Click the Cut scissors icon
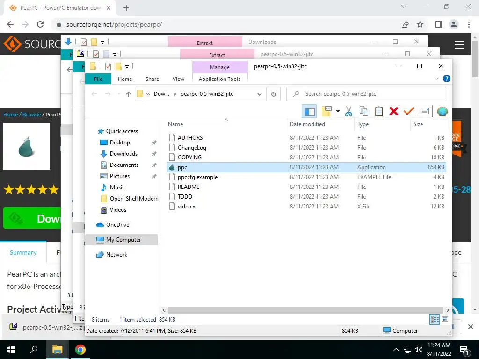Viewport: 479px width, 359px height. coord(348,111)
